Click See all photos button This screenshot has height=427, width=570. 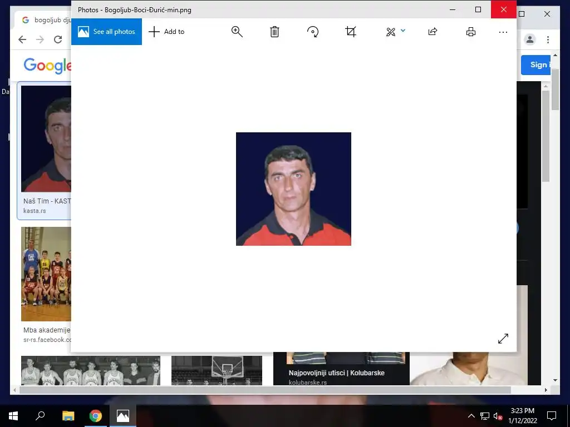click(106, 32)
